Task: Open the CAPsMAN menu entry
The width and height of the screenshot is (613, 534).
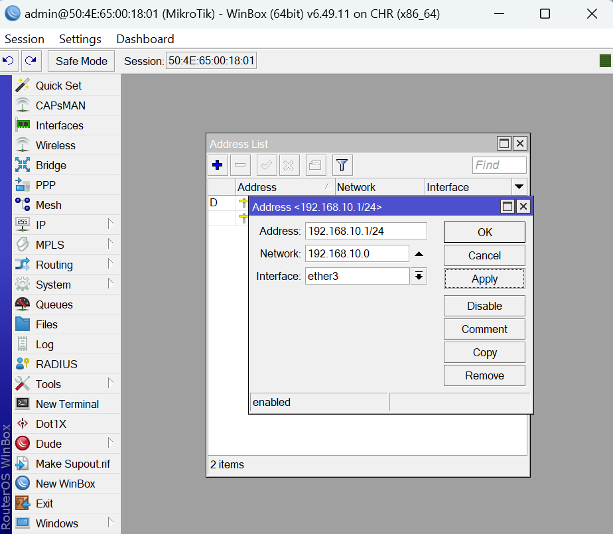Action: click(x=66, y=105)
